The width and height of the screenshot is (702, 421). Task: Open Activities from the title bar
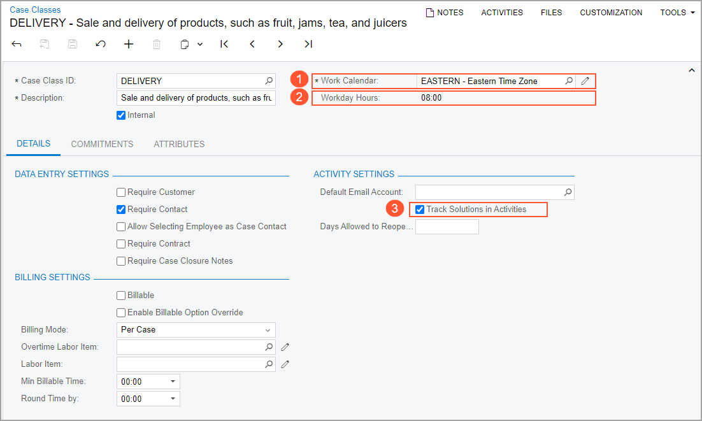[x=502, y=13]
